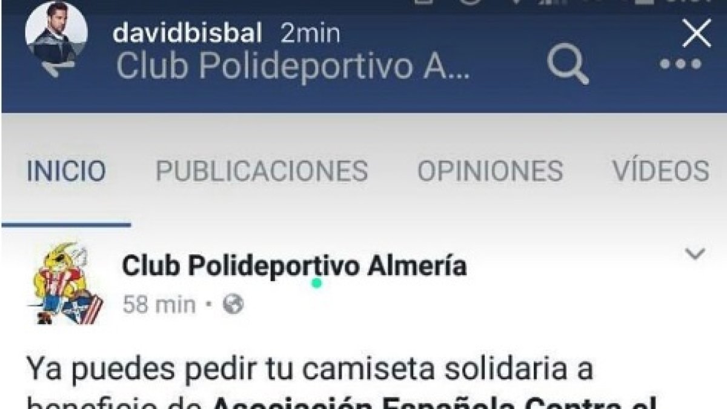
Task: Open the search magnifier in the blue header
Action: 568,65
